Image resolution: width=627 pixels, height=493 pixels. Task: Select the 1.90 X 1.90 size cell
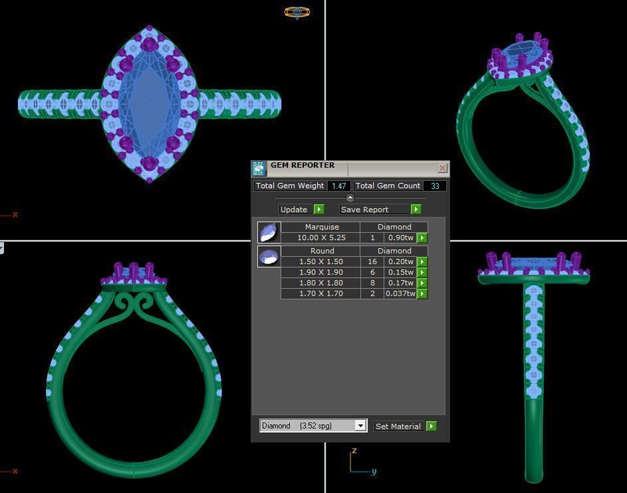tap(320, 272)
